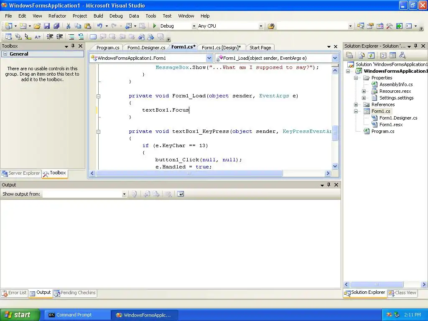Switch to the Error List tab
This screenshot has height=321, width=428.
(14, 293)
